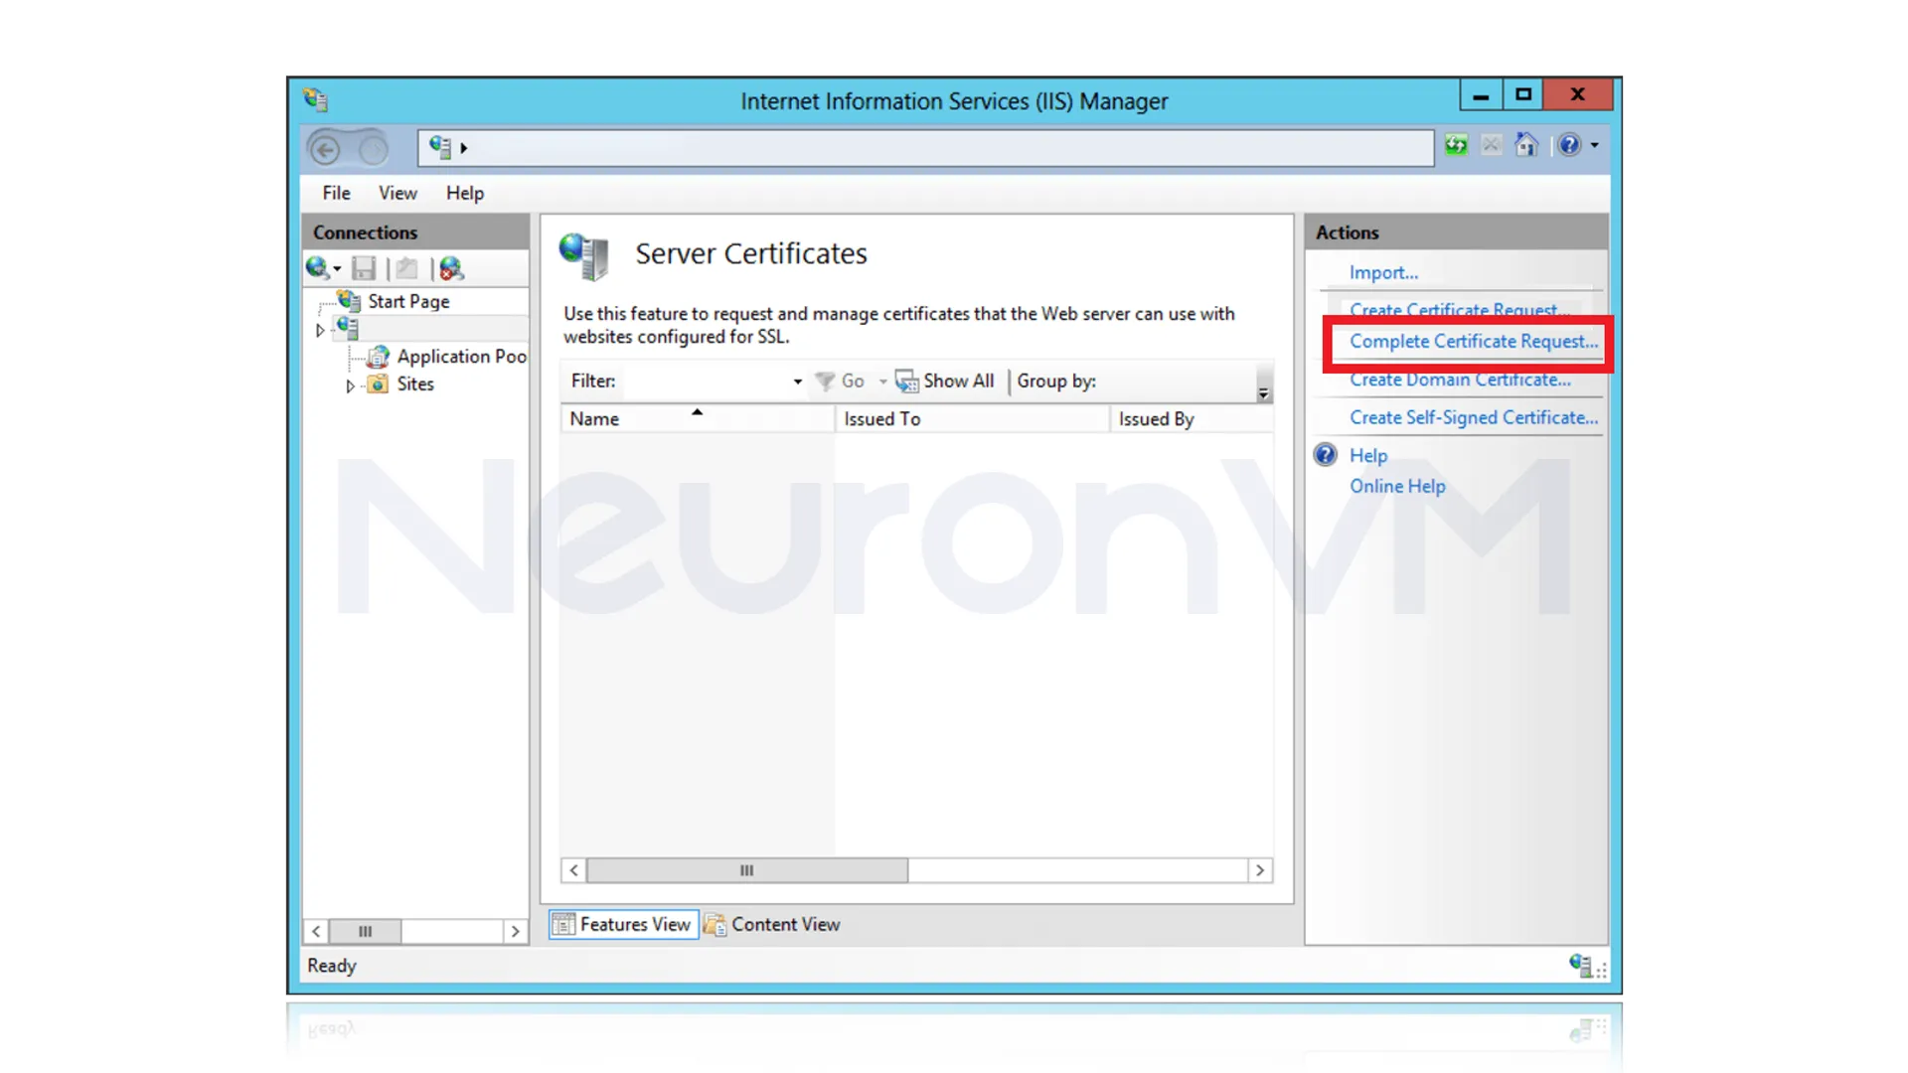Click the back navigation arrow button
This screenshot has width=1908, height=1073.
325,149
